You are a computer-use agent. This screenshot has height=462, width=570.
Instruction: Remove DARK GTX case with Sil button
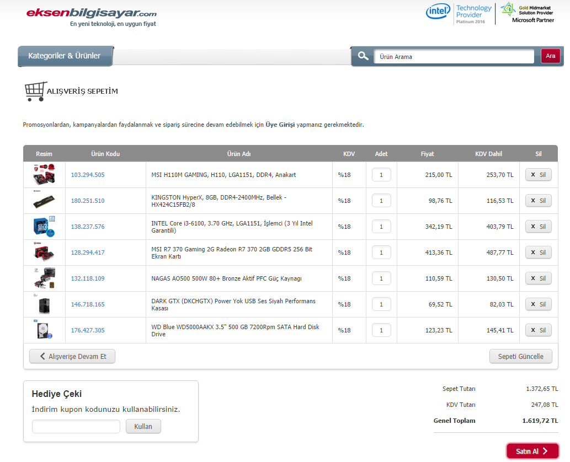click(539, 304)
